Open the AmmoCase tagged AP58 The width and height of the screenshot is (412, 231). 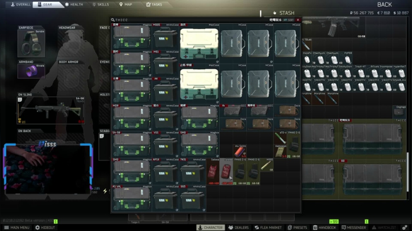pyautogui.click(x=165, y=171)
